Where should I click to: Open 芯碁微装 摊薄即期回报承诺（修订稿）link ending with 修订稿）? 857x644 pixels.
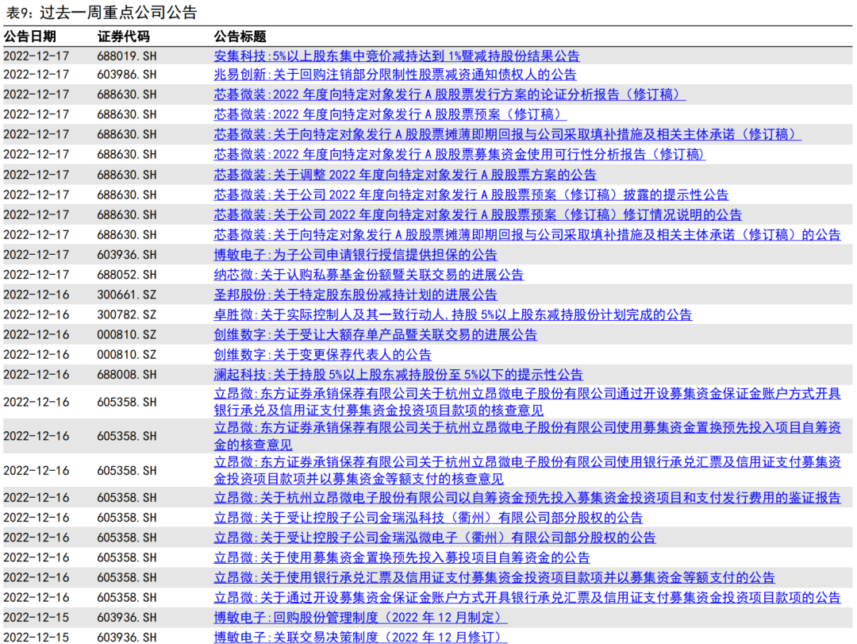click(x=507, y=135)
